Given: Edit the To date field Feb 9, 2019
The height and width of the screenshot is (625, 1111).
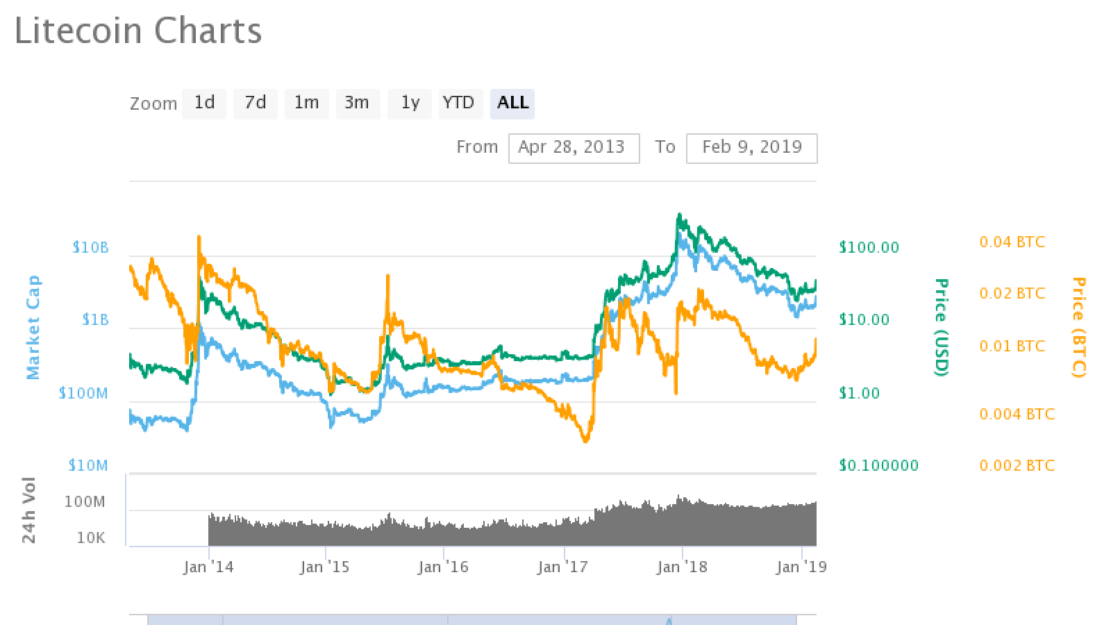Looking at the screenshot, I should click(751, 149).
